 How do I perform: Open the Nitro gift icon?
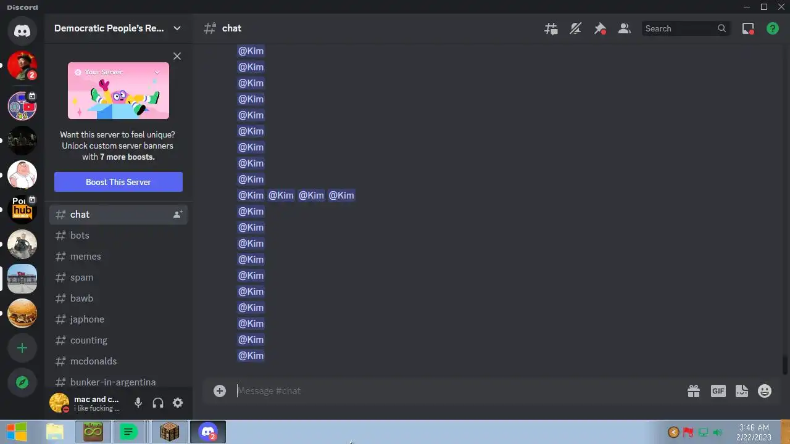[694, 391]
